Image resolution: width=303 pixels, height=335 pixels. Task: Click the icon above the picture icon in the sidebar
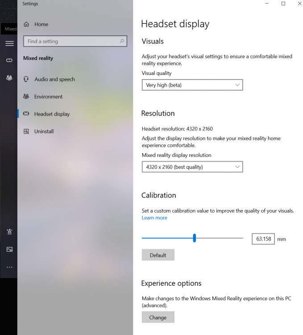click(x=9, y=231)
